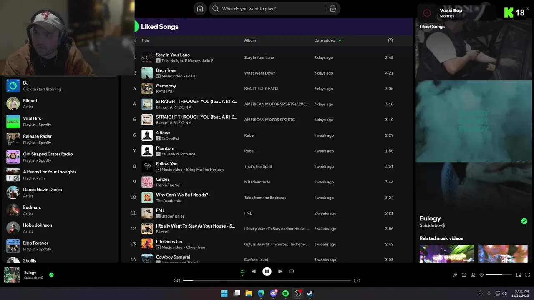The image size is (534, 300).
Task: Sort songs by Album column
Action: point(250,40)
